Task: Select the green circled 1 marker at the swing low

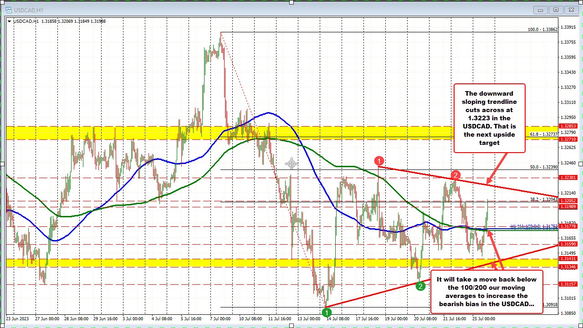Action: [x=327, y=312]
